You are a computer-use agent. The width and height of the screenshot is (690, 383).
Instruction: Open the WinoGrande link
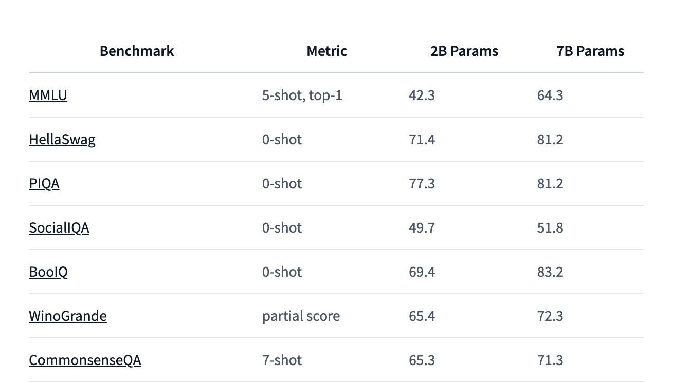coord(68,316)
